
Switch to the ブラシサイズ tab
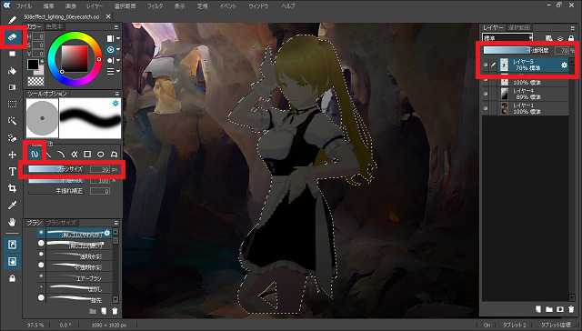point(61,223)
